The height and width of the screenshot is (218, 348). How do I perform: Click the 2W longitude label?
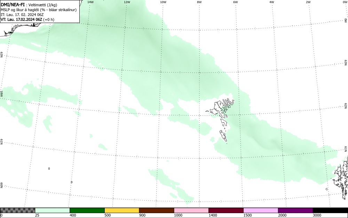pos(308,2)
